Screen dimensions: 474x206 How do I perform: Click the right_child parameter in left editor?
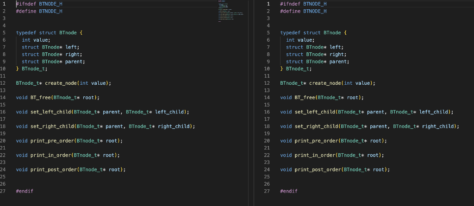click(x=174, y=126)
